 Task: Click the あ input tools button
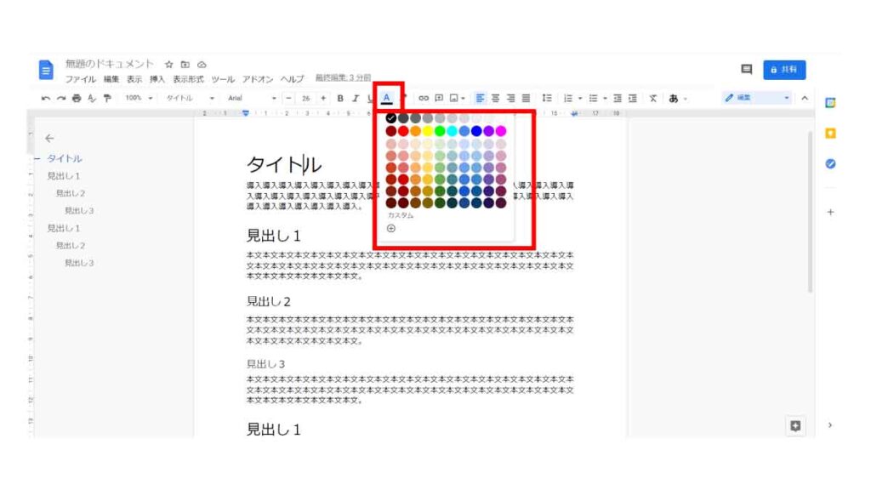pos(674,99)
